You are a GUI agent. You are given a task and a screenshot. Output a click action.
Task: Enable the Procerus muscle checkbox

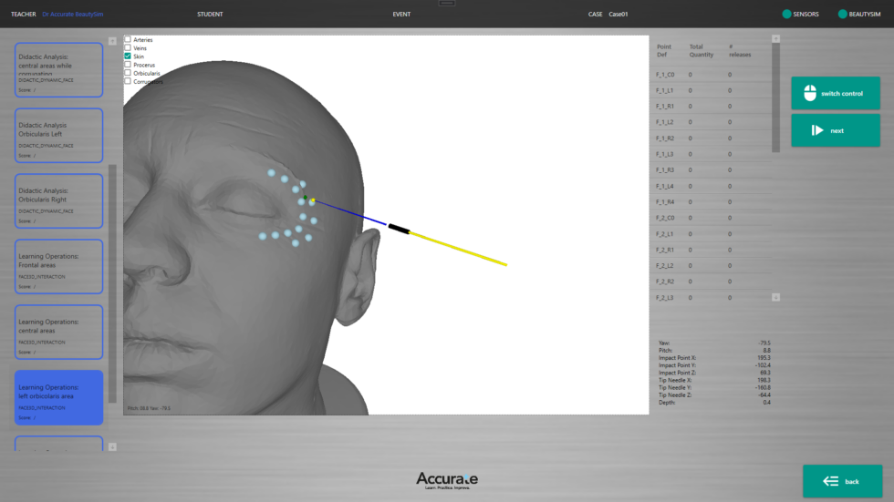(129, 65)
